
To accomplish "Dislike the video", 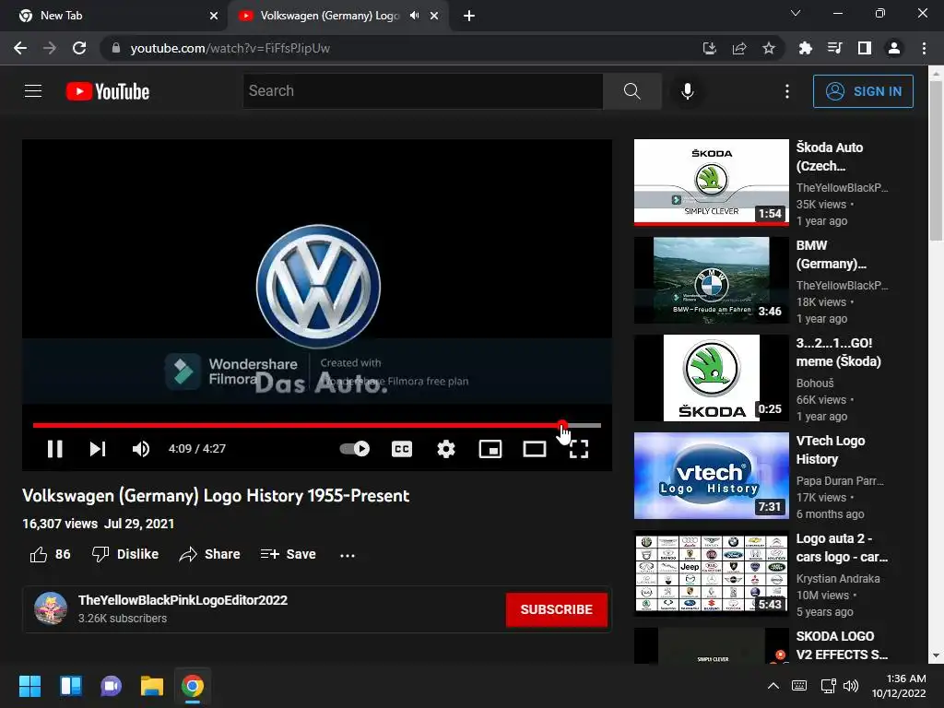I will pos(125,554).
